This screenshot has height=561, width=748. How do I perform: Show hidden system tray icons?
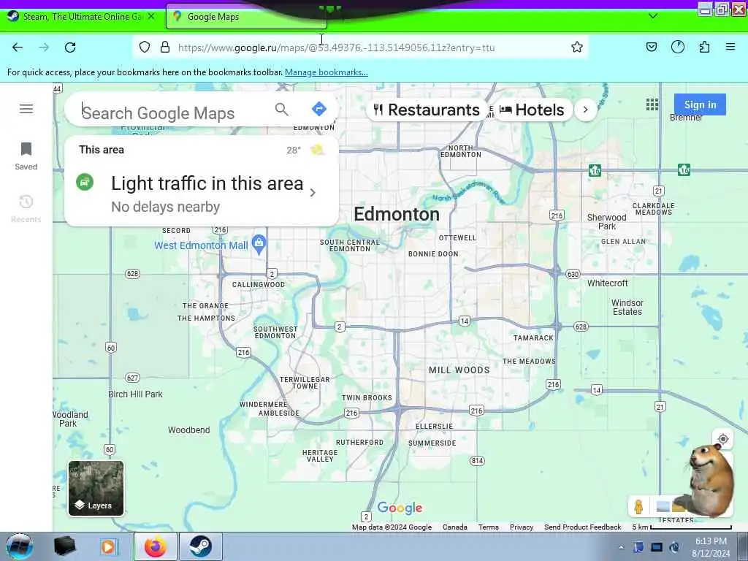pos(621,547)
